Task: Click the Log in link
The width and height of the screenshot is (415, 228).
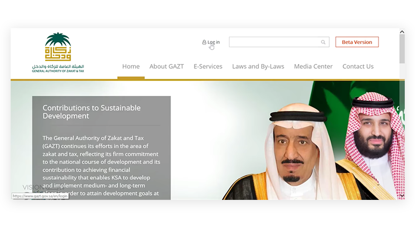Action: click(211, 42)
